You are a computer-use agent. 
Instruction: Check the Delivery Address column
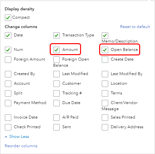[105, 127]
